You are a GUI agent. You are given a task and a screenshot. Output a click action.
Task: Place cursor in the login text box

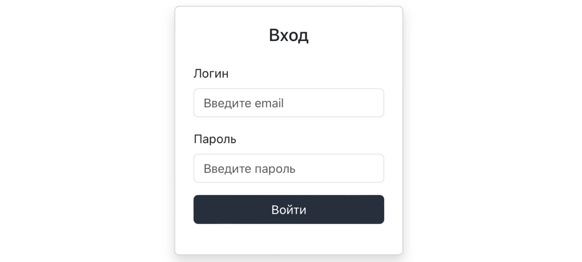tap(289, 103)
